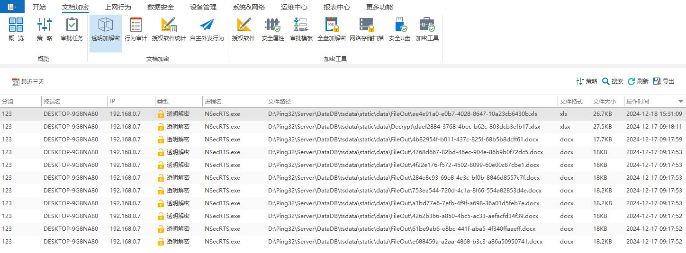This screenshot has height=253, width=686.
Task: Select the file path ending 61be9ab6...faaeff.docx
Action: [402, 229]
